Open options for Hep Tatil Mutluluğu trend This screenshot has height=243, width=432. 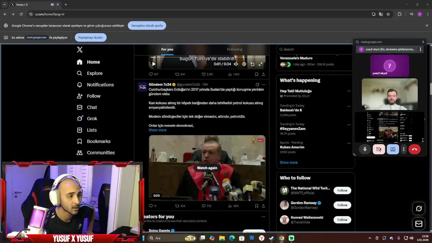(x=349, y=91)
